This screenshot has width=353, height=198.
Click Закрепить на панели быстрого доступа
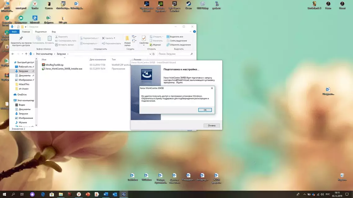pos(21,41)
